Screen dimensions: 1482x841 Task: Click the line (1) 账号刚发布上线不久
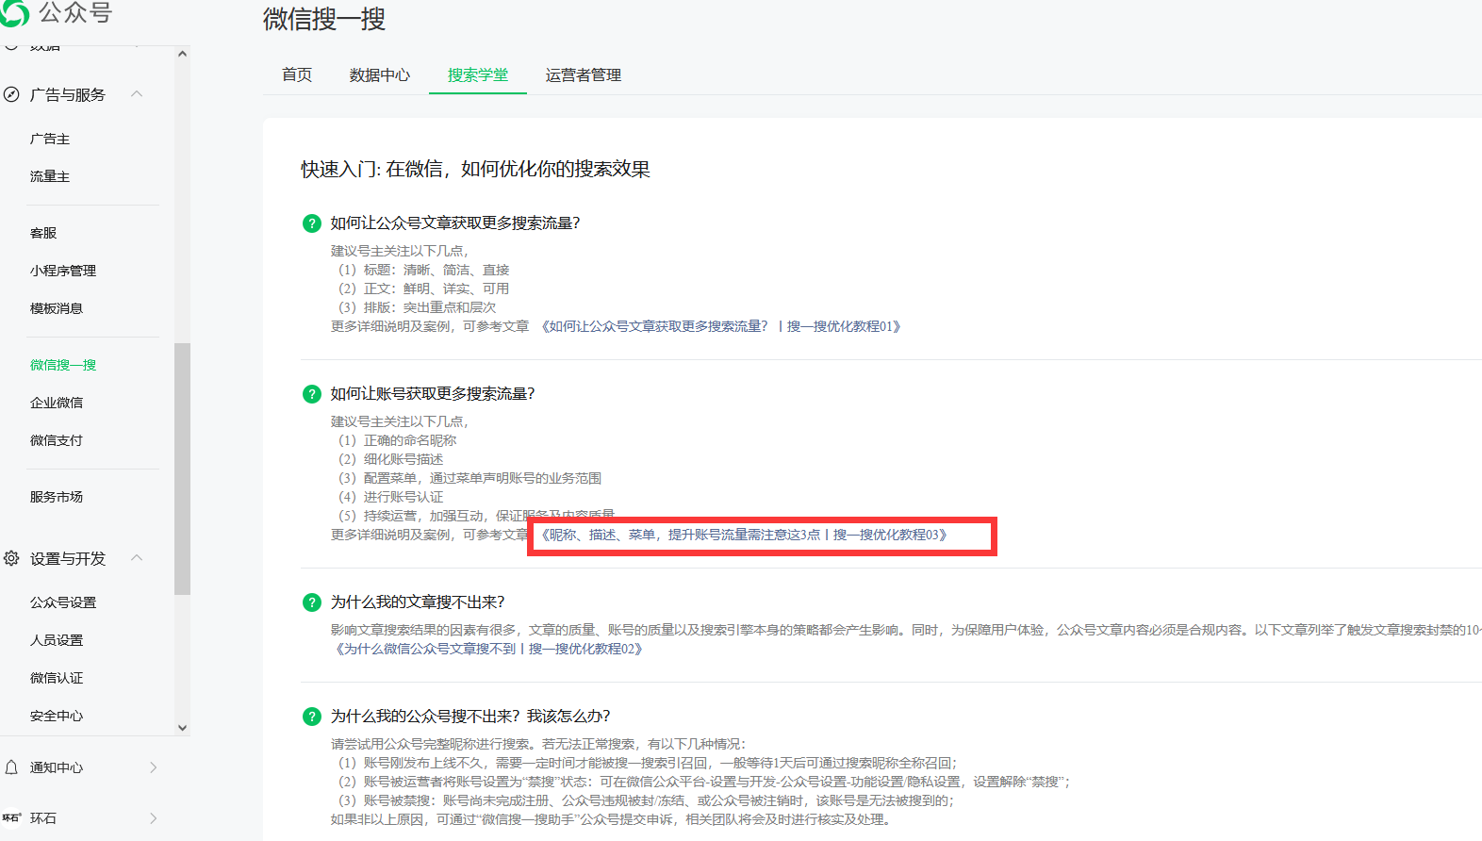point(648,763)
